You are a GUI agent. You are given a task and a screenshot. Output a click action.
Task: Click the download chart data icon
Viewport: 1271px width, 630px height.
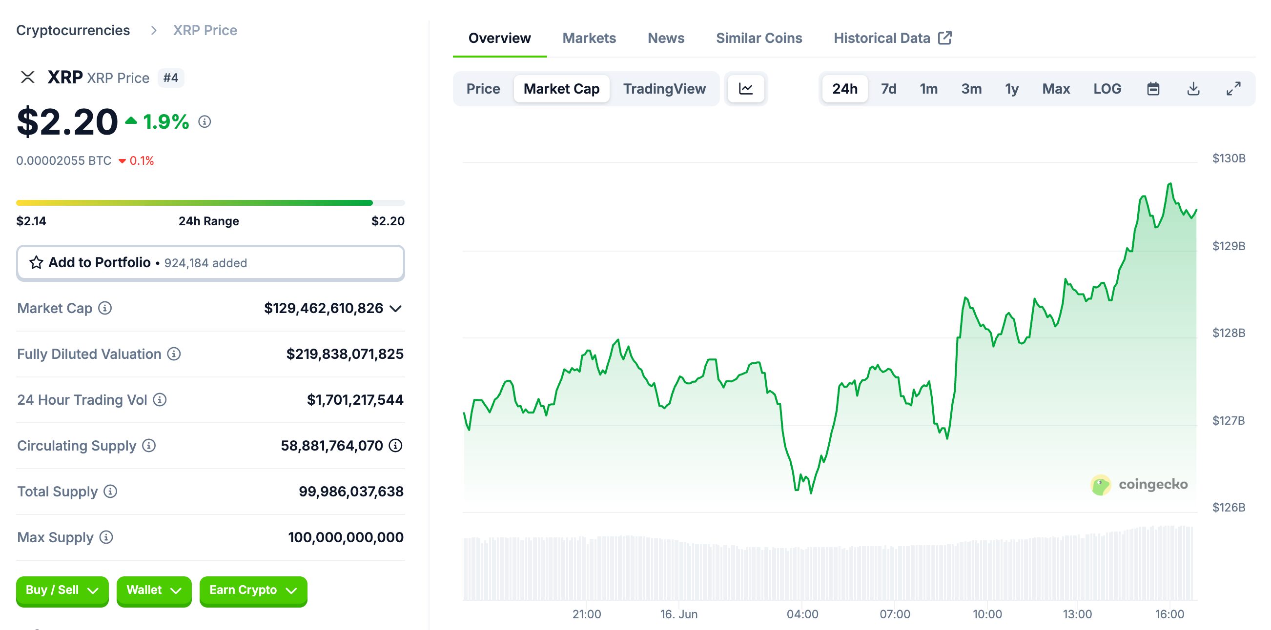point(1193,89)
